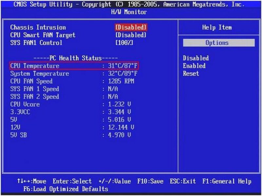Viewport: 262px width, 196px height.
Task: Click the 31°C/87°F CPU temperature reading
Action: (122, 66)
